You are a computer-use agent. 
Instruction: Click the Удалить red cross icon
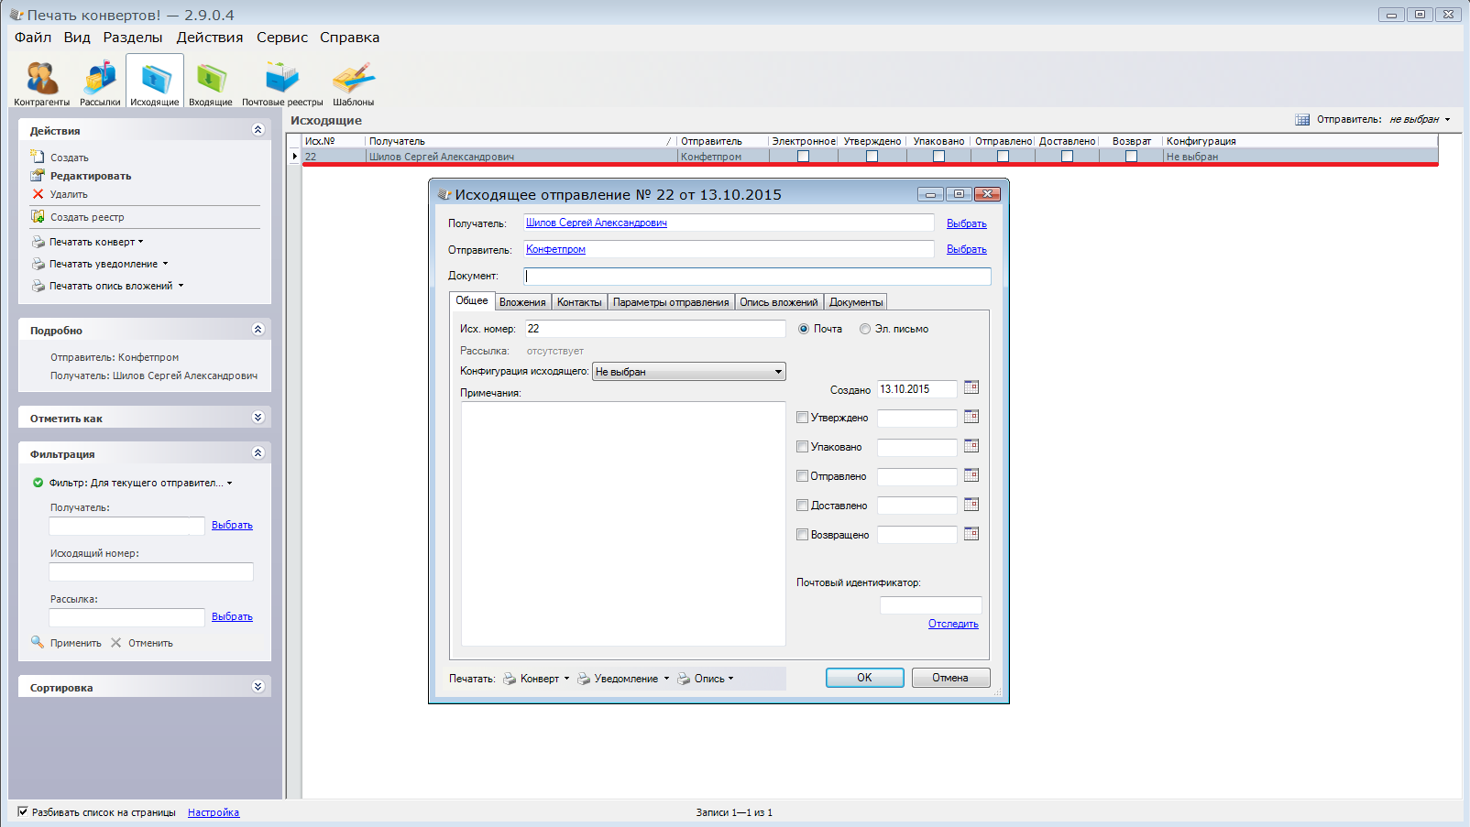point(38,194)
